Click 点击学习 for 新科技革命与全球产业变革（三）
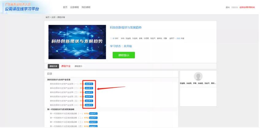Viewport: 260px width, 128px height. 89,92
